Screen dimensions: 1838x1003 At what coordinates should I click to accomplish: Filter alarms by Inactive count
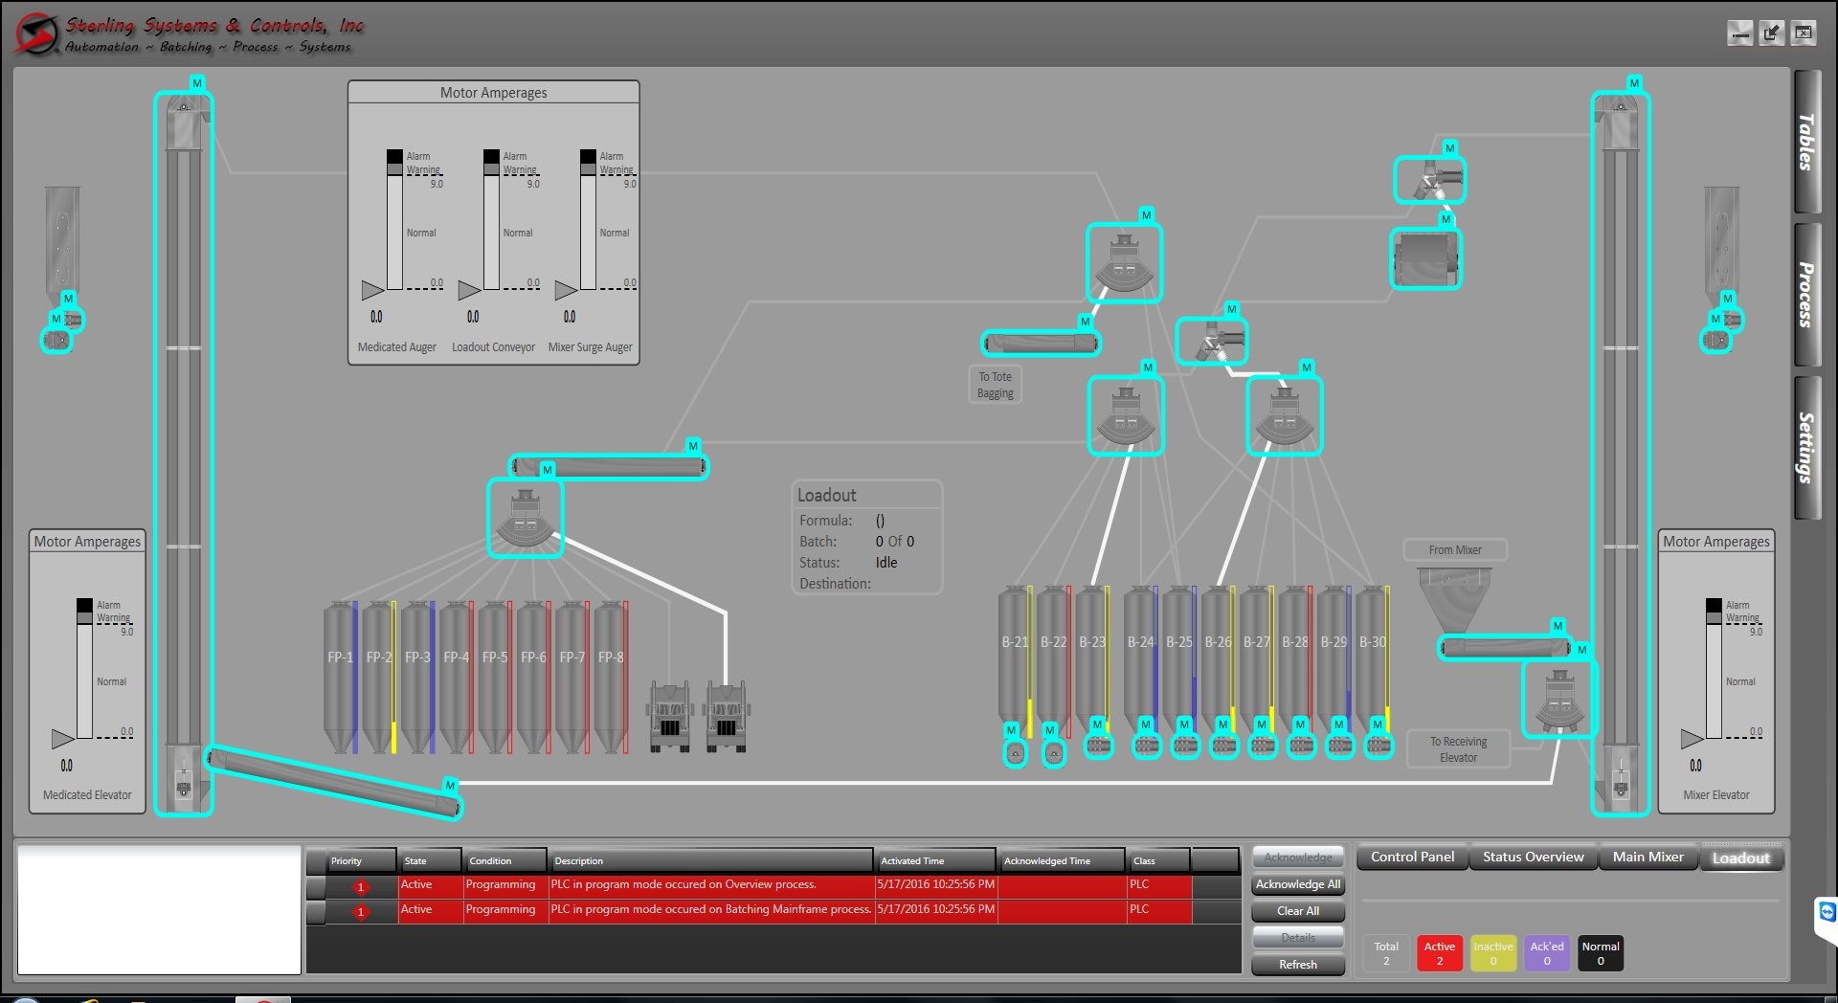coord(1492,953)
